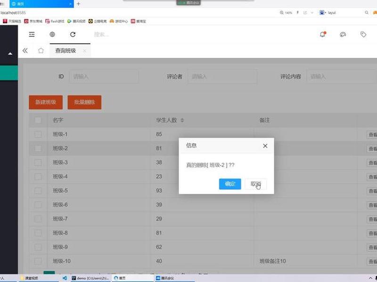
Task: Select the 查询班级 tab
Action: click(x=66, y=51)
